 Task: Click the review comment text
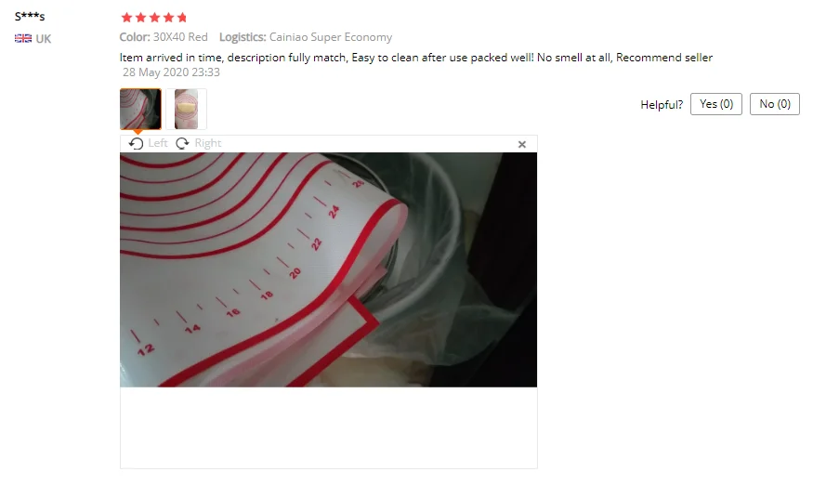[416, 58]
